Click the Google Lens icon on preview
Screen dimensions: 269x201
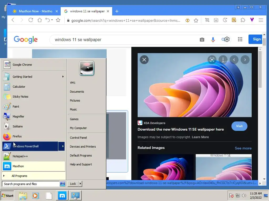point(212,60)
